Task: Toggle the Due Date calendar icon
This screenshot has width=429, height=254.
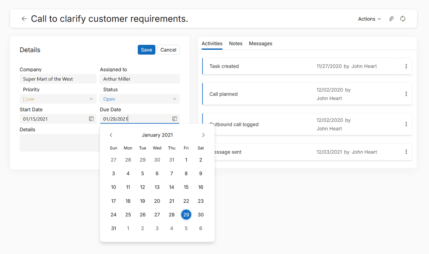Action: tap(174, 119)
